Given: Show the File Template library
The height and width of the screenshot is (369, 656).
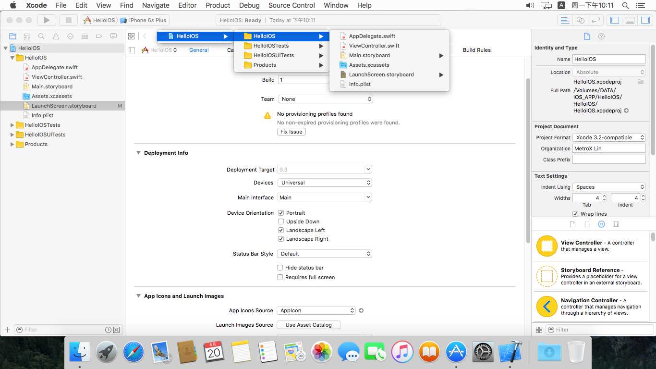Looking at the screenshot, I should [x=572, y=224].
